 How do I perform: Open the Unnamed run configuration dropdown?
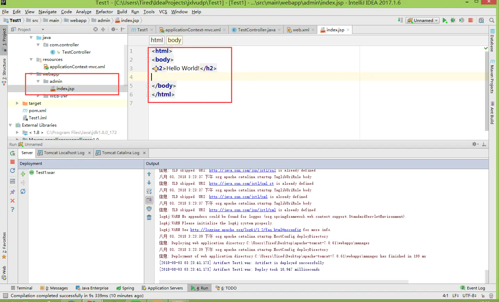tap(423, 21)
